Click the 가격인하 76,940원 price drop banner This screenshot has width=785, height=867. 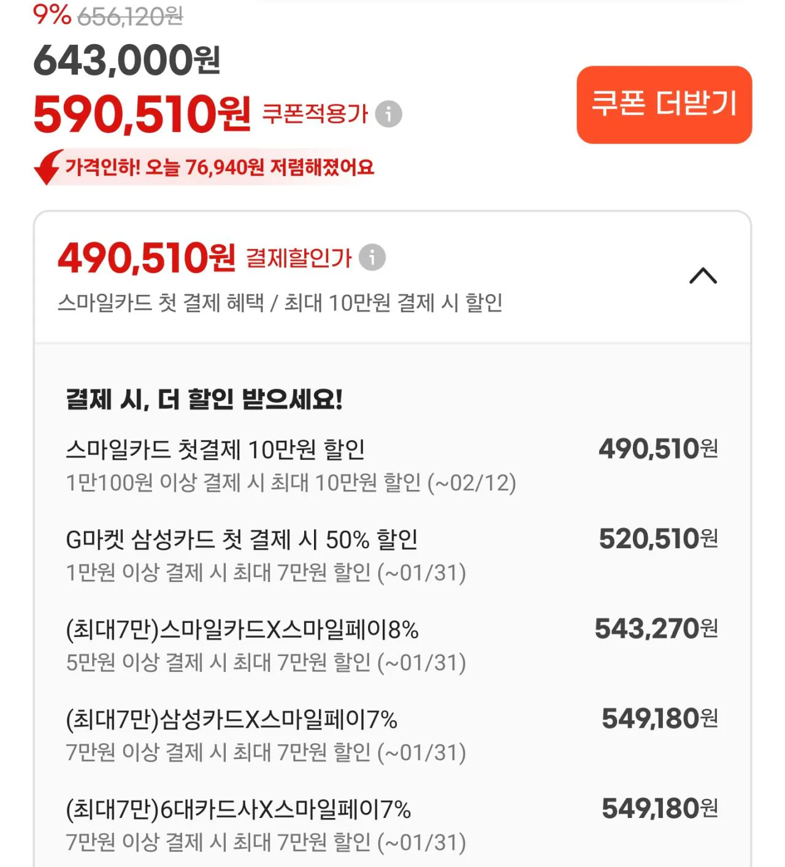(x=219, y=167)
